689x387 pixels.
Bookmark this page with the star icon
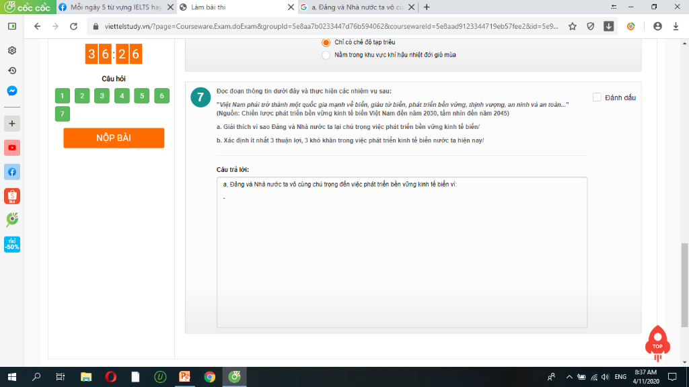coord(572,26)
